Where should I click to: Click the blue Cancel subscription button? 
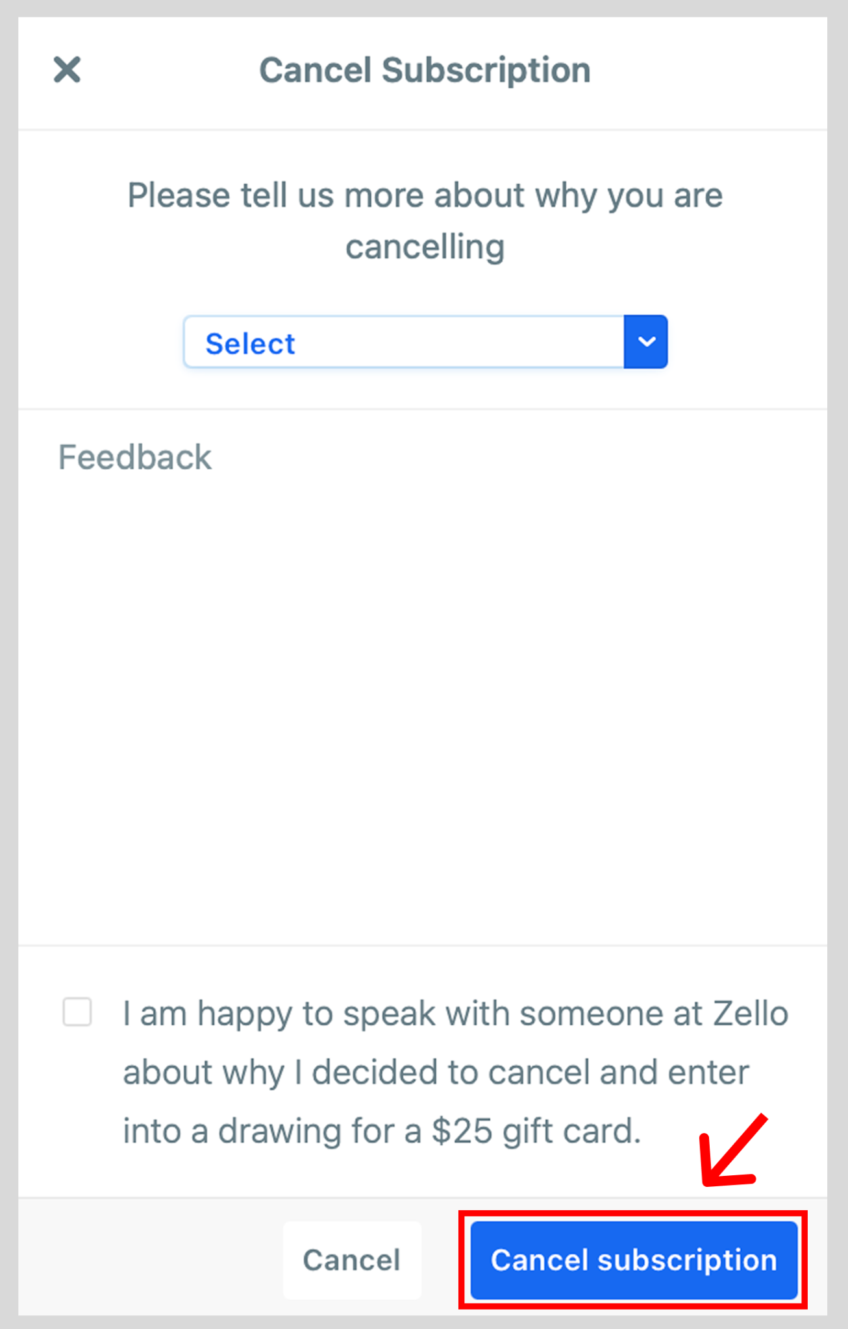tap(634, 1260)
